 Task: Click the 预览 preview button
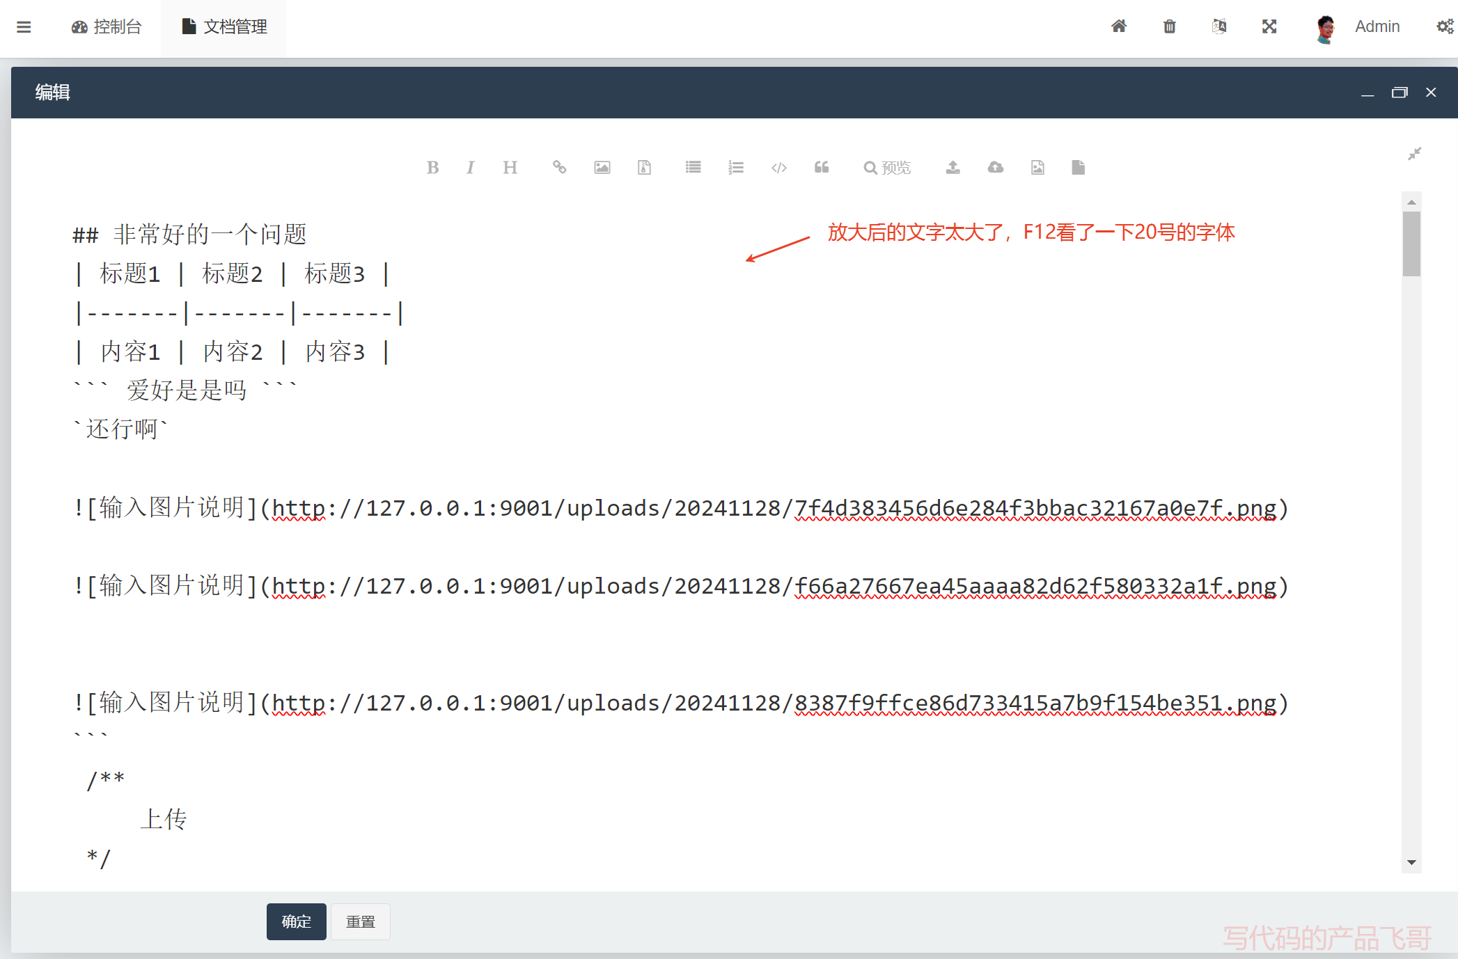pyautogui.click(x=887, y=168)
